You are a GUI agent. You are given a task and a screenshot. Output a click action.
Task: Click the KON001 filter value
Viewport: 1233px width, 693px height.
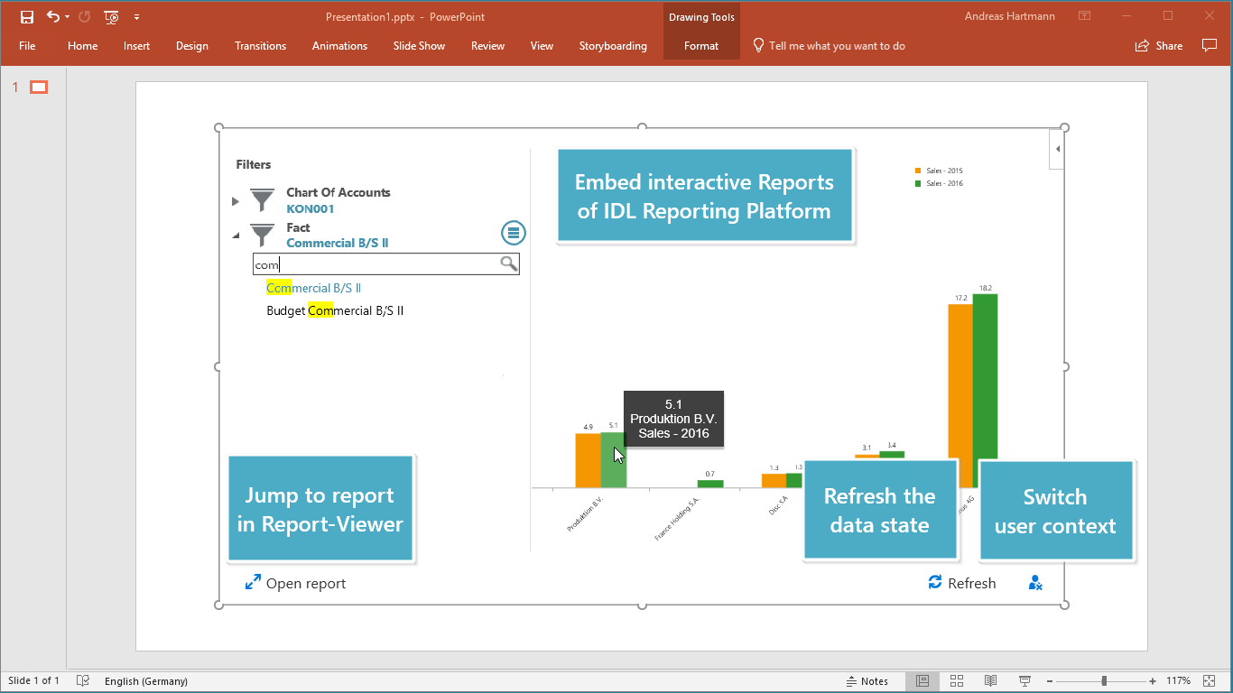311,208
